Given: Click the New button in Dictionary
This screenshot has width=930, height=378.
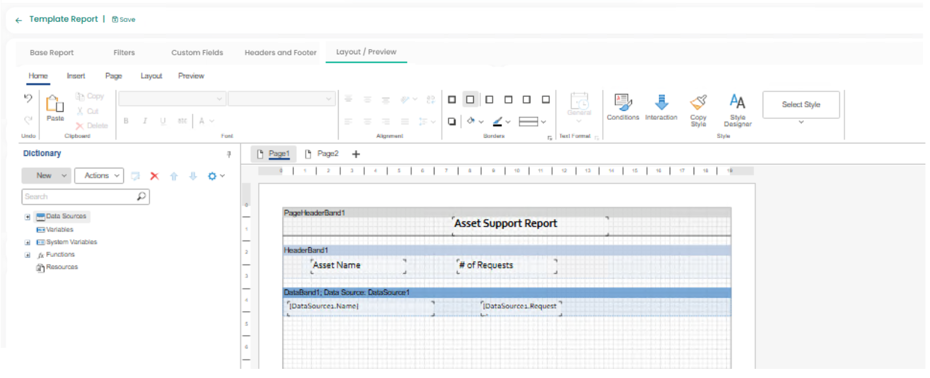Looking at the screenshot, I should [x=46, y=176].
